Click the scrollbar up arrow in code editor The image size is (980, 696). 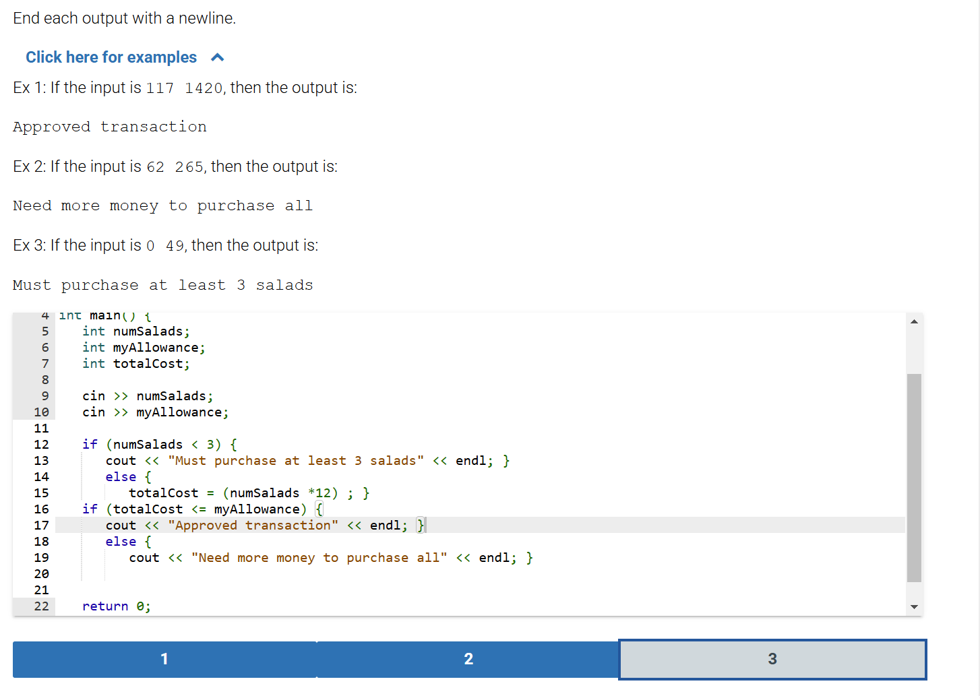click(x=914, y=321)
